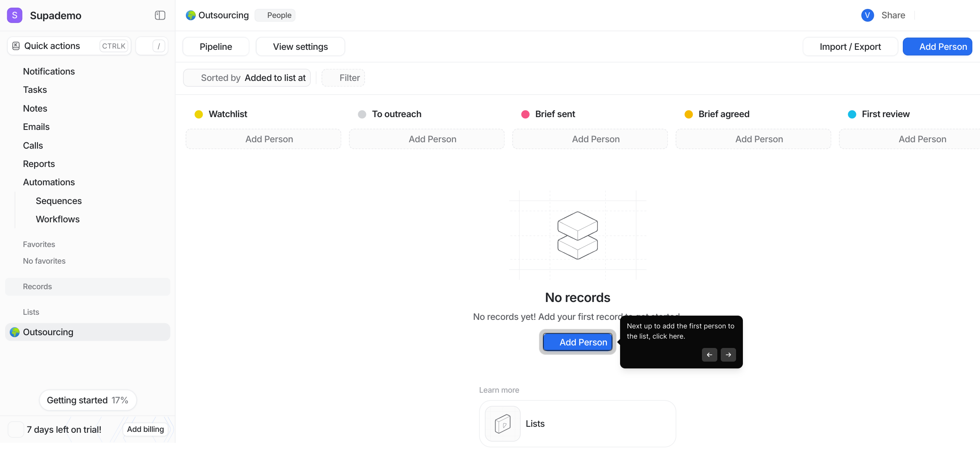Image resolution: width=980 pixels, height=460 pixels.
Task: Click the Lists card box icon
Action: click(x=503, y=424)
